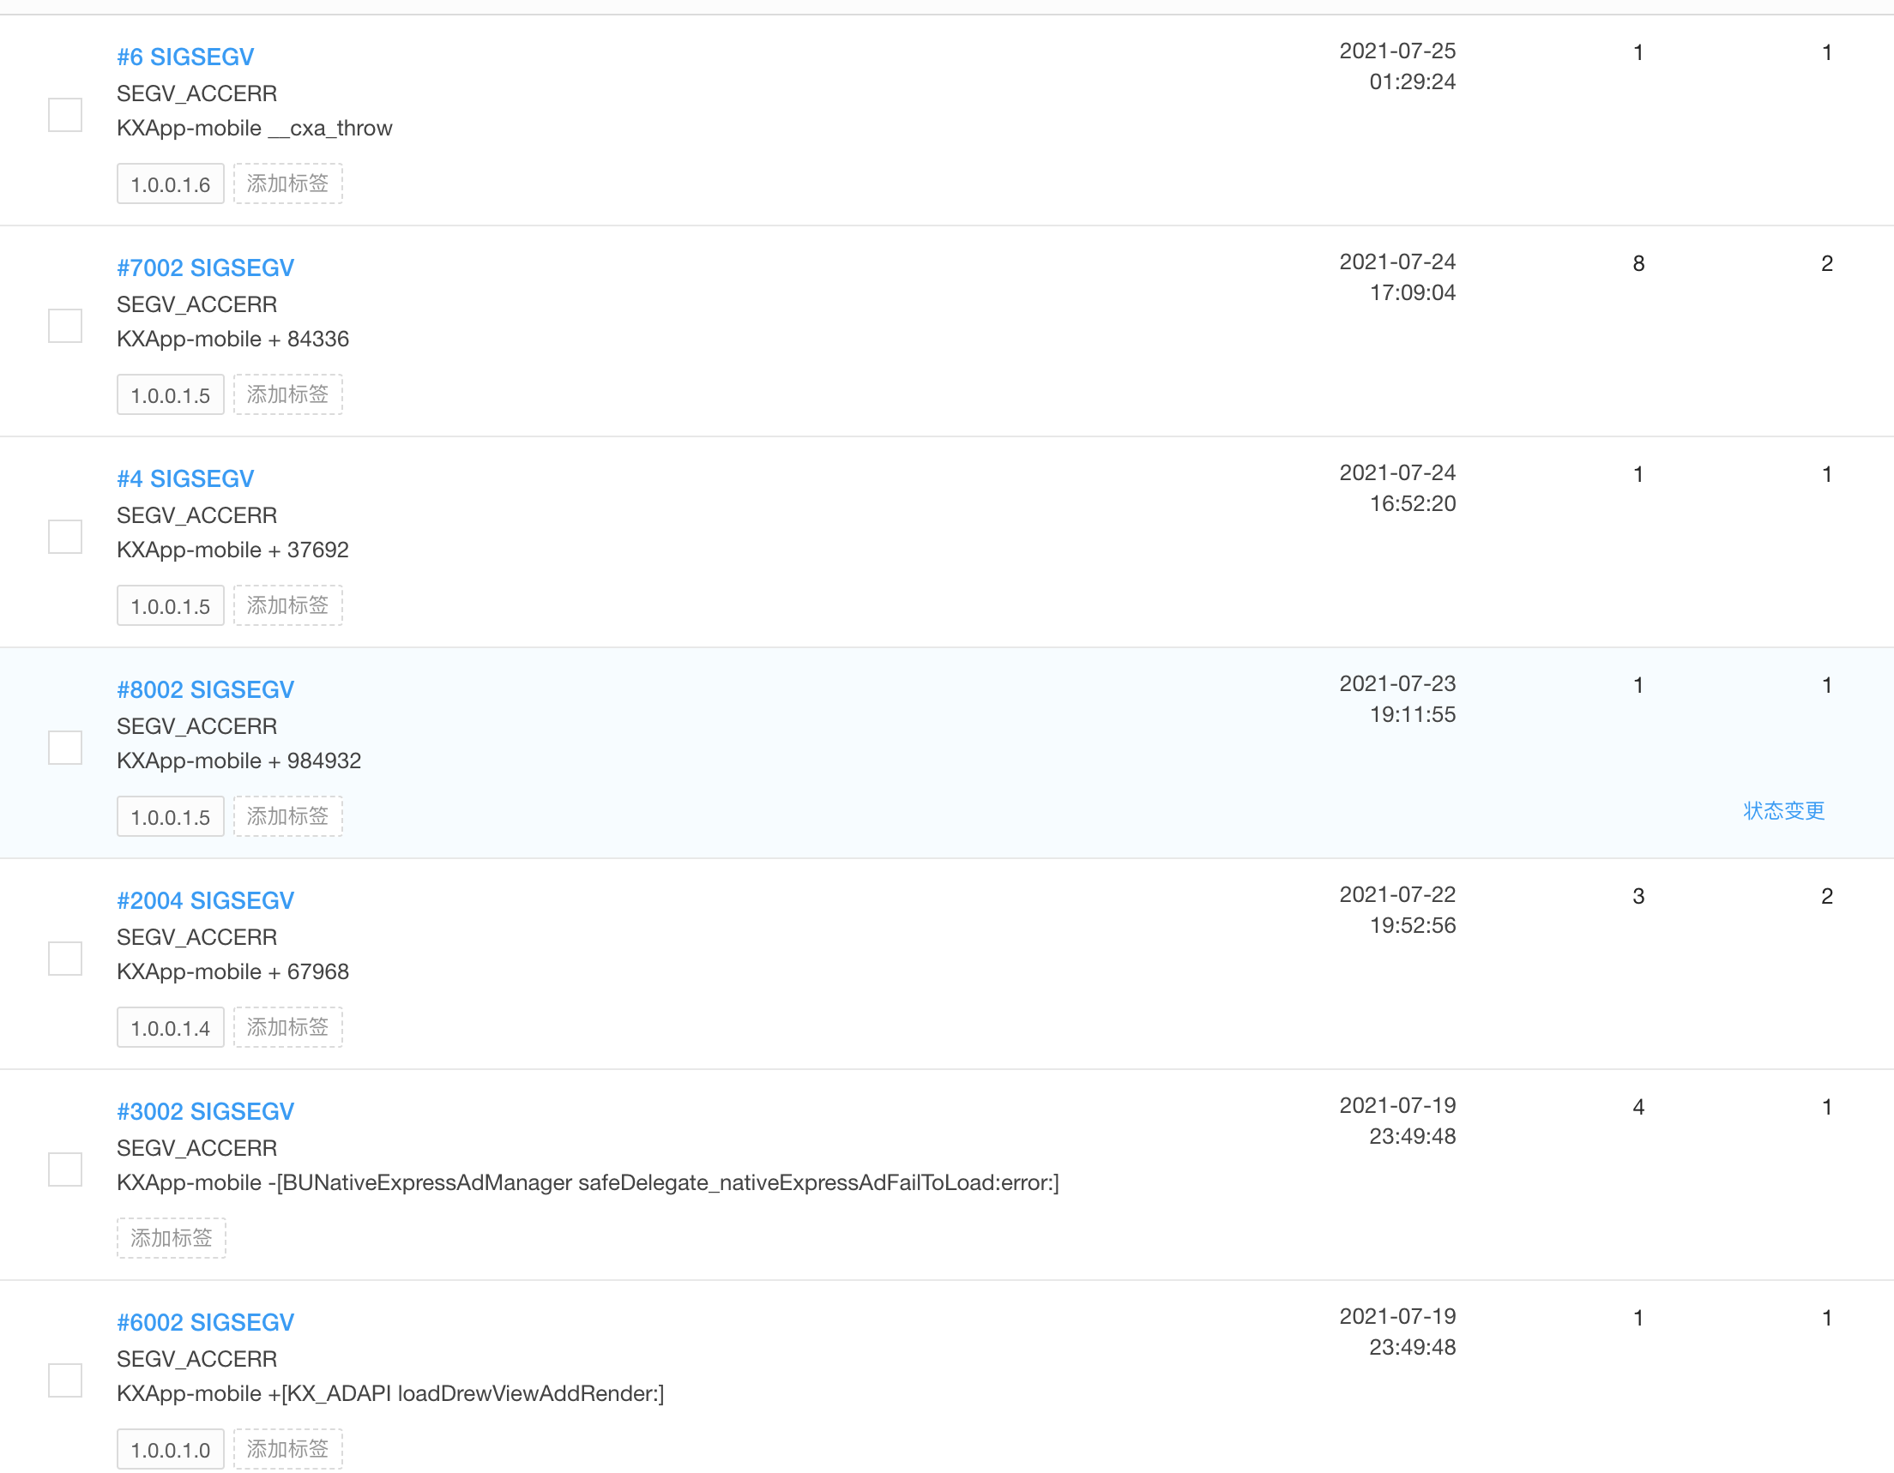Open issue #7002 SIGSEGV details
The image size is (1894, 1473).
pos(206,268)
